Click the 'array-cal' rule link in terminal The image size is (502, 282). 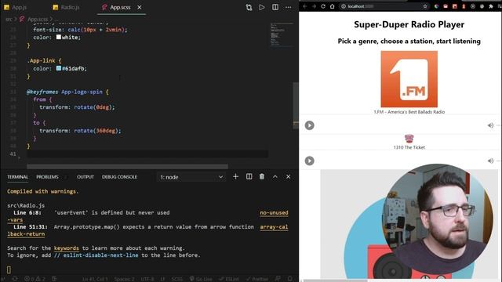(274, 226)
